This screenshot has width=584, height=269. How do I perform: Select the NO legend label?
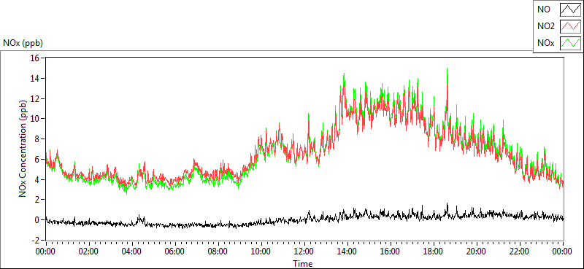pos(544,9)
